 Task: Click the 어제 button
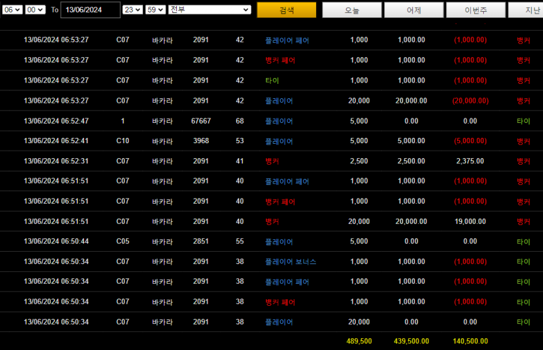pos(414,10)
